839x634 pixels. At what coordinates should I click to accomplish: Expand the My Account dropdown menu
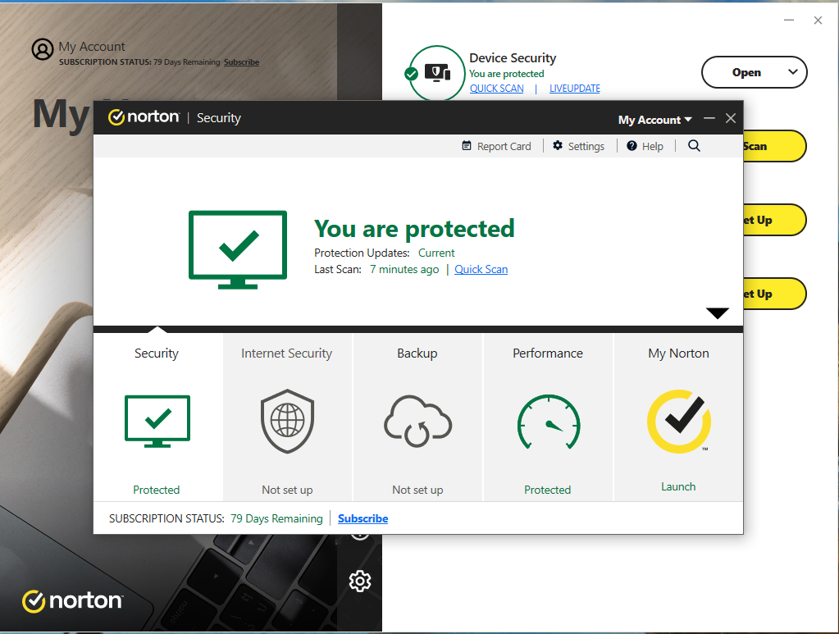point(655,120)
